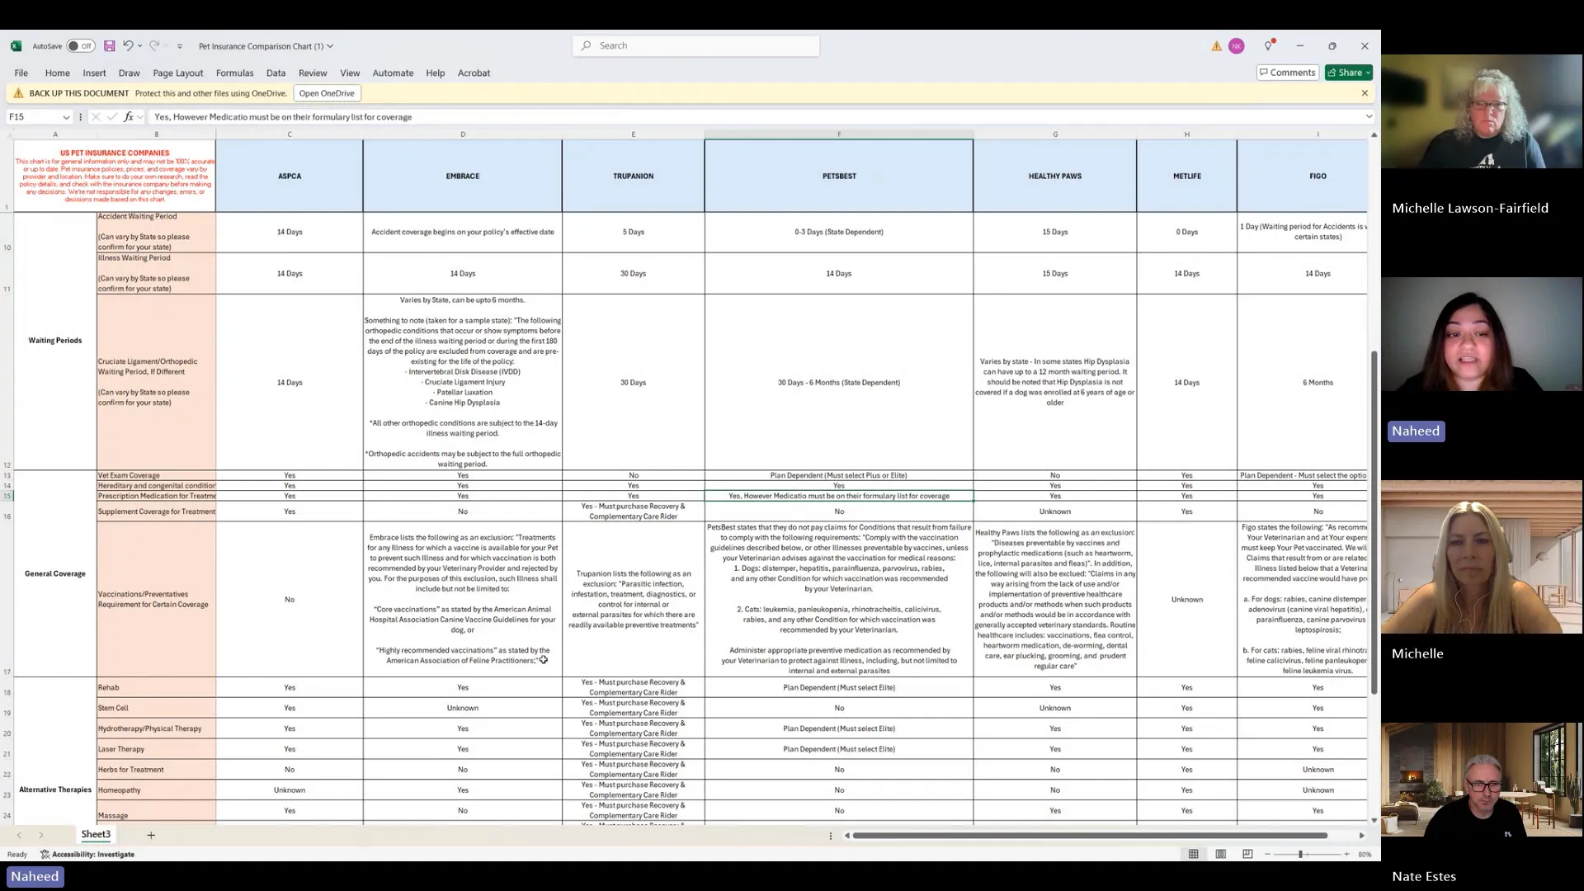Viewport: 1584px width, 891px height.
Task: Click the zoom in plus button
Action: coord(1346,854)
